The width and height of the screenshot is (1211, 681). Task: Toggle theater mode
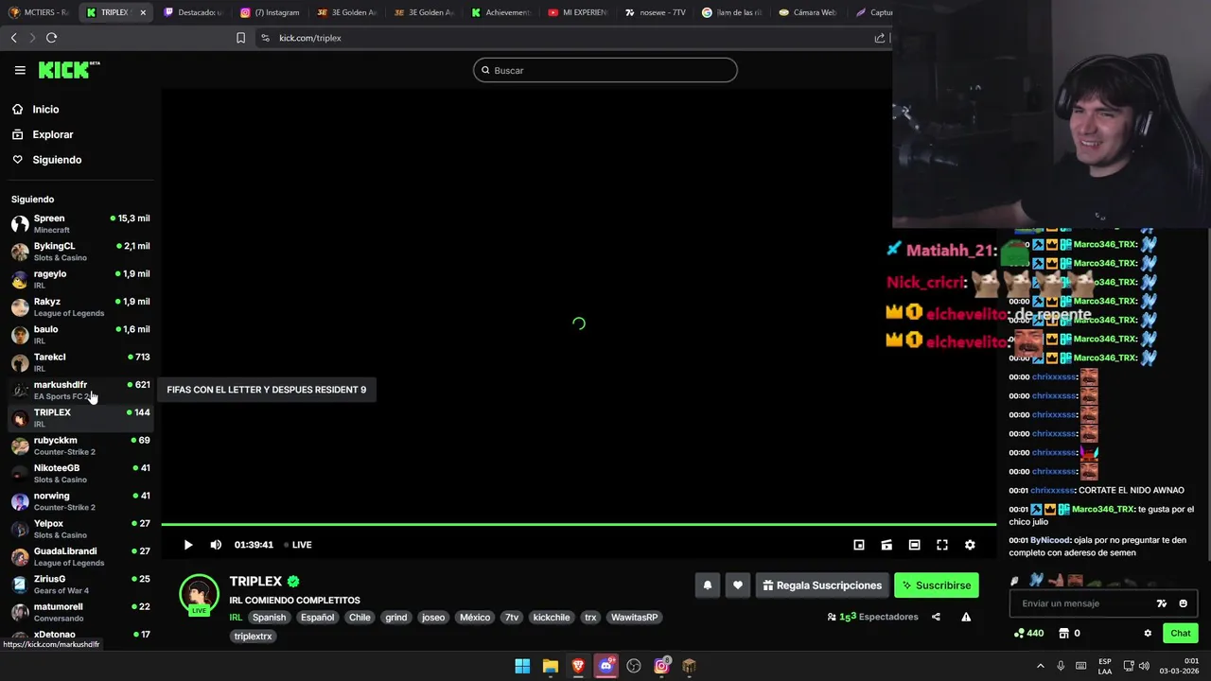(914, 545)
